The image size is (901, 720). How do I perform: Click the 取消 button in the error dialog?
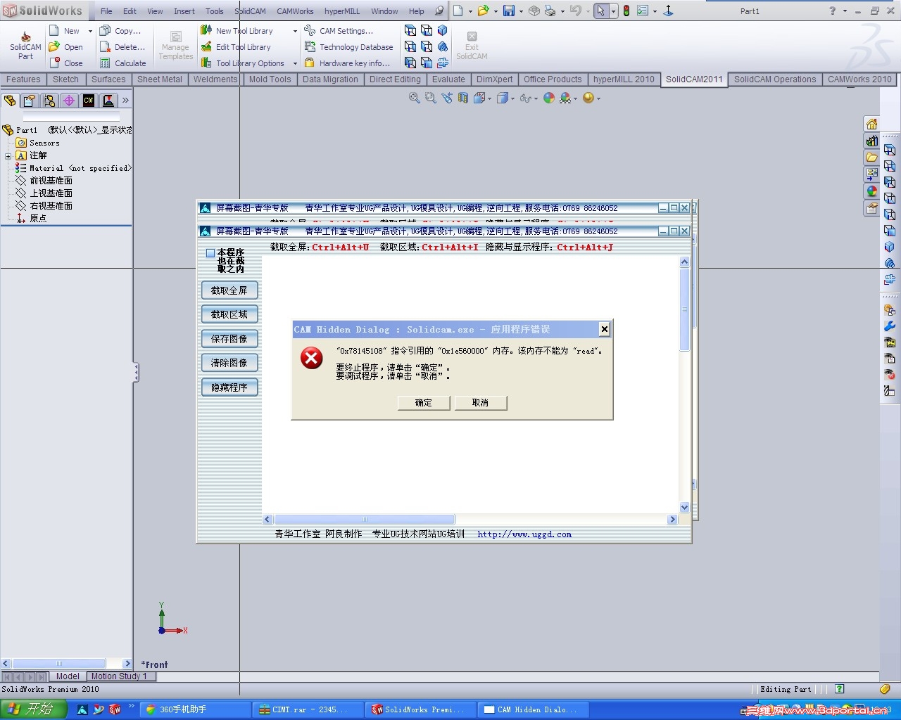[480, 403]
